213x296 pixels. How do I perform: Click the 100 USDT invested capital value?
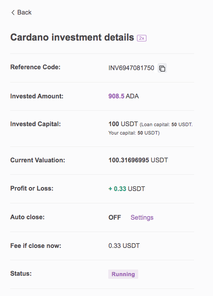tap(123, 124)
